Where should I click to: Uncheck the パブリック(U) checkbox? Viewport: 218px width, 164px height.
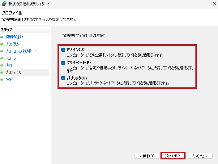pos(63,78)
